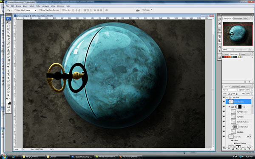255x159 pixels.
Task: Collapse the key layer group
Action: (229, 107)
